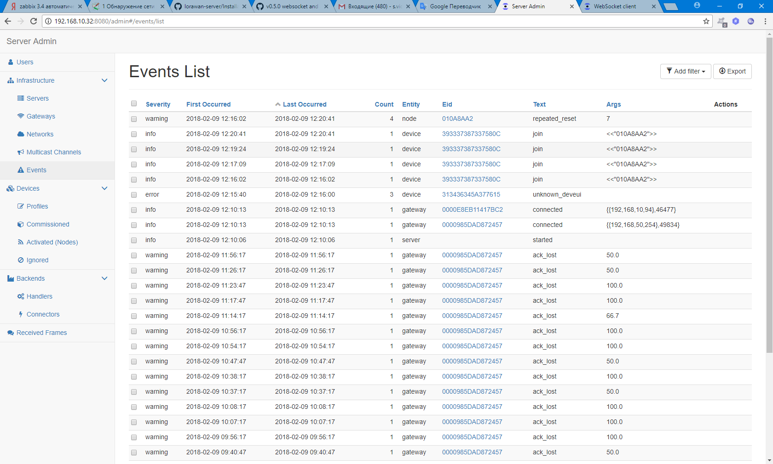773x464 pixels.
Task: Click the browser address bar
Action: 377,21
